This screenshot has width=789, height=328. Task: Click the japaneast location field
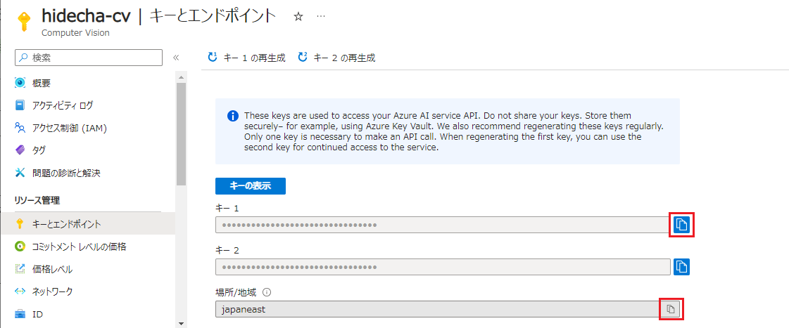[448, 309]
